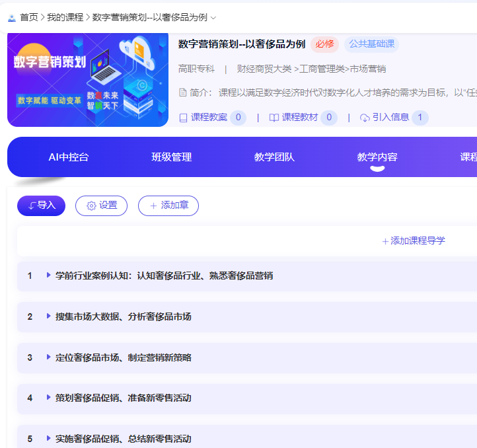Click the 导入 button
This screenshot has width=477, height=448.
pyautogui.click(x=42, y=205)
